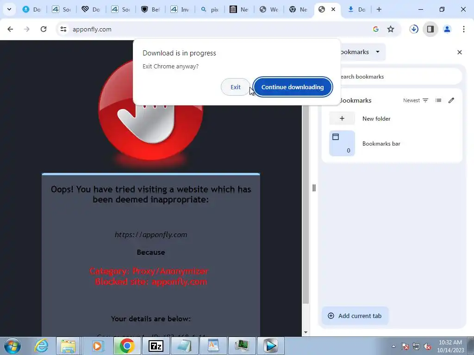This screenshot has height=355, width=474.
Task: Switch bookmarks list view icon
Action: coord(438,100)
